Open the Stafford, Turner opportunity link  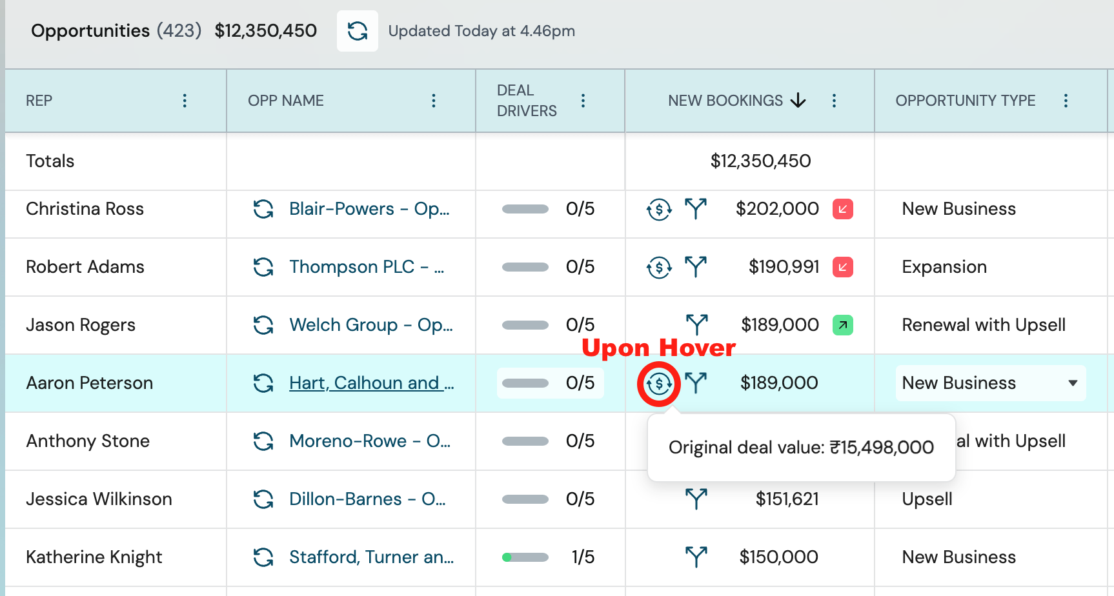pyautogui.click(x=372, y=557)
